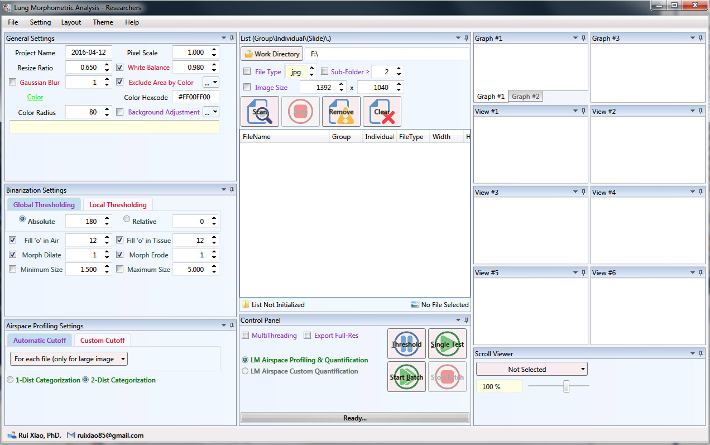This screenshot has height=445, width=710.
Task: Switch to the Local Thresholding tab
Action: (118, 205)
